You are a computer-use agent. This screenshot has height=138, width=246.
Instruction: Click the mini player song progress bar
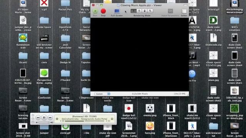point(85,121)
